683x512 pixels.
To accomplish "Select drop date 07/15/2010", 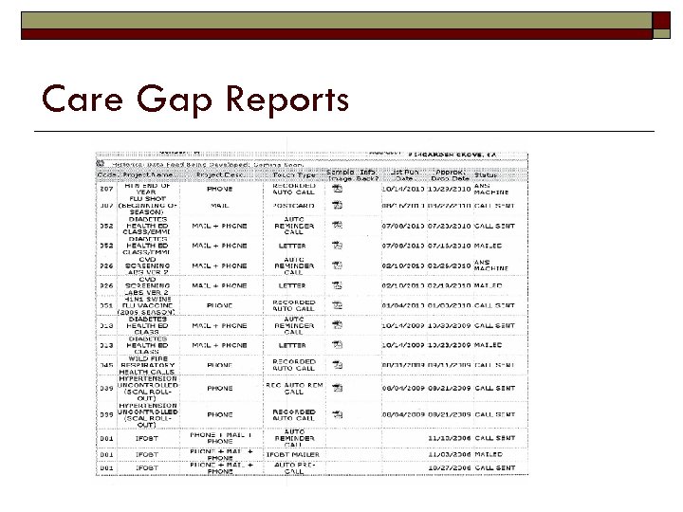I will coord(449,246).
